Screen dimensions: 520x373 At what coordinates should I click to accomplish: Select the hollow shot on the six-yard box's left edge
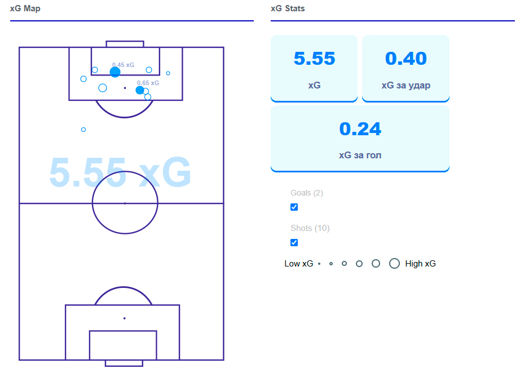[x=95, y=70]
